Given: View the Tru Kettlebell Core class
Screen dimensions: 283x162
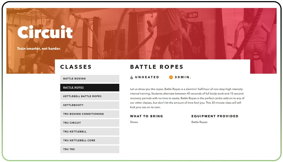Looking at the screenshot, I should (90, 140).
